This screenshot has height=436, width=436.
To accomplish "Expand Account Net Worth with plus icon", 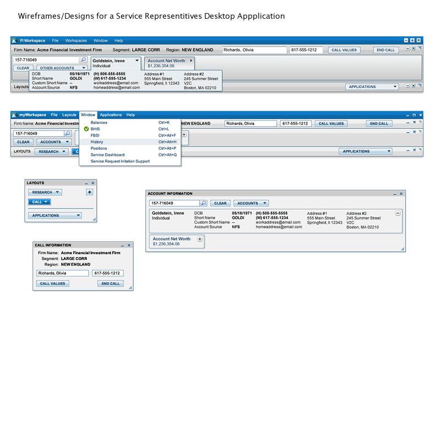I will [x=200, y=239].
